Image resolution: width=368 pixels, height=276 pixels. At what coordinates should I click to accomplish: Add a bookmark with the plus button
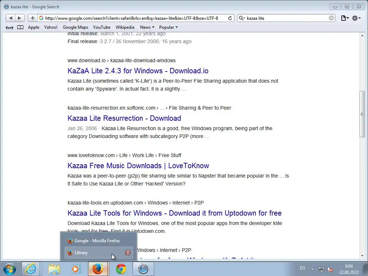pyautogui.click(x=33, y=18)
